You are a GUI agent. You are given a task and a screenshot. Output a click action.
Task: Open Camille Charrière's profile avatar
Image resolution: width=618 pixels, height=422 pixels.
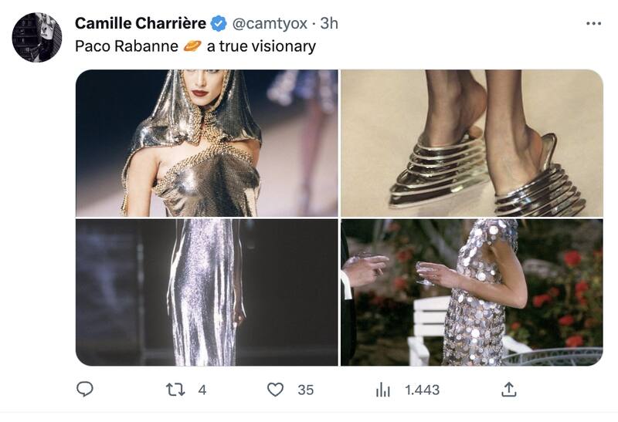click(x=36, y=37)
